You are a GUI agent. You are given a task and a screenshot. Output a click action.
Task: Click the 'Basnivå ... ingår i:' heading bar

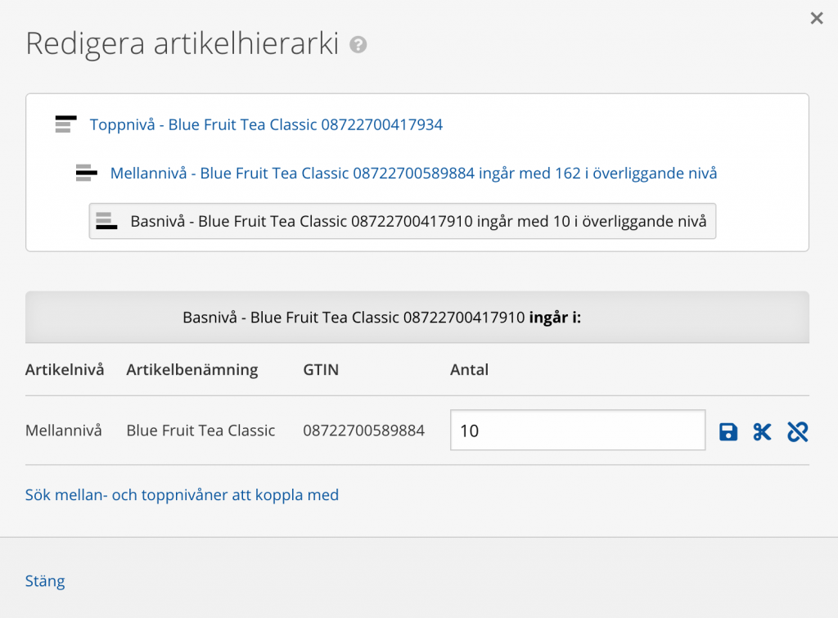click(417, 318)
